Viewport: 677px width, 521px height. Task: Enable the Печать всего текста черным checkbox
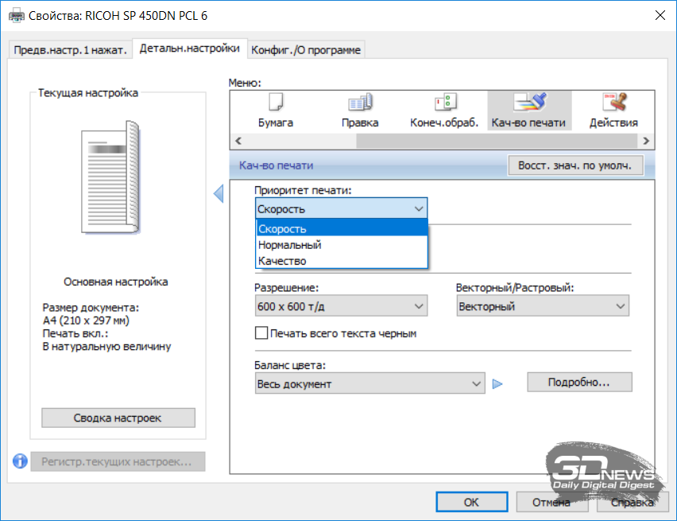261,333
